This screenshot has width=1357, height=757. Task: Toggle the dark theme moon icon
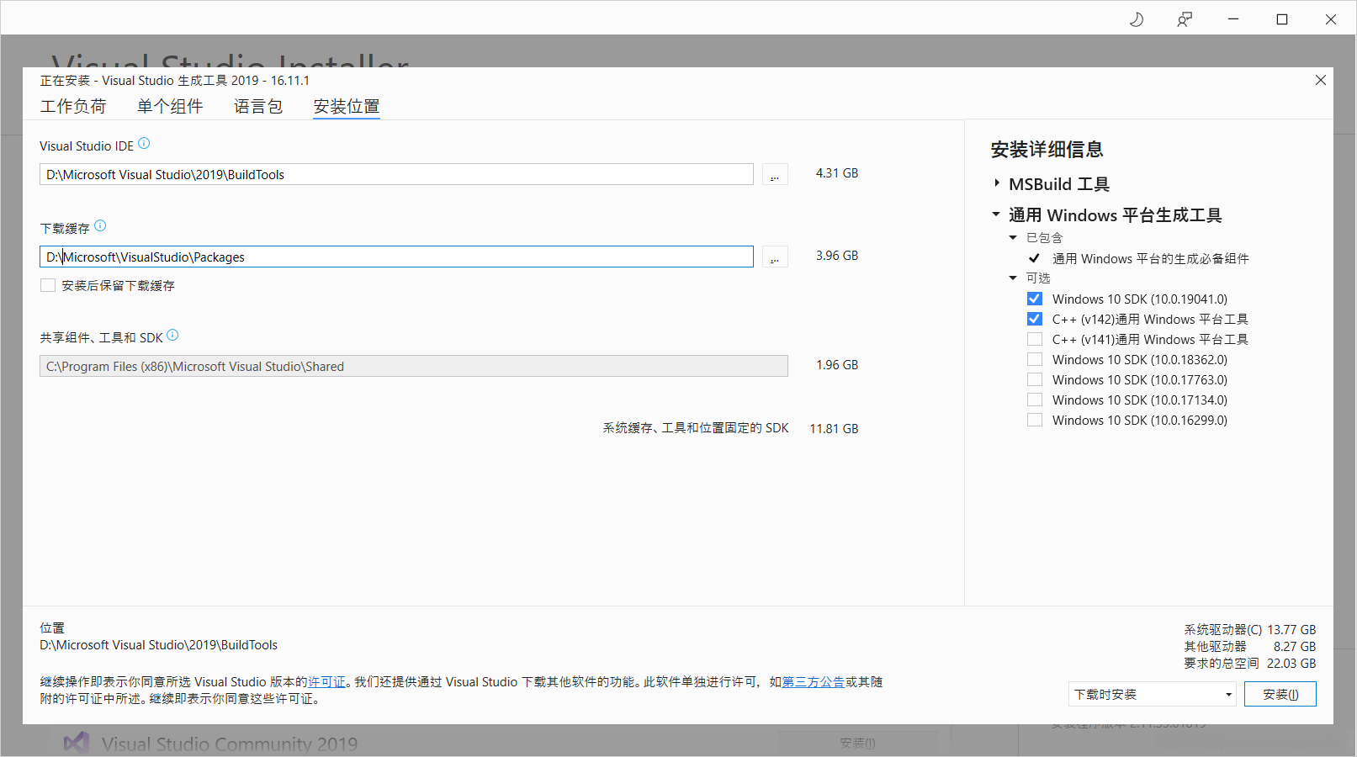(1136, 19)
